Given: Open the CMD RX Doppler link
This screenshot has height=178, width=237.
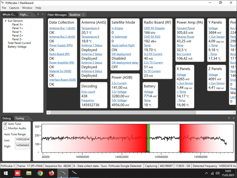Looking at the screenshot, I should point(154,28).
